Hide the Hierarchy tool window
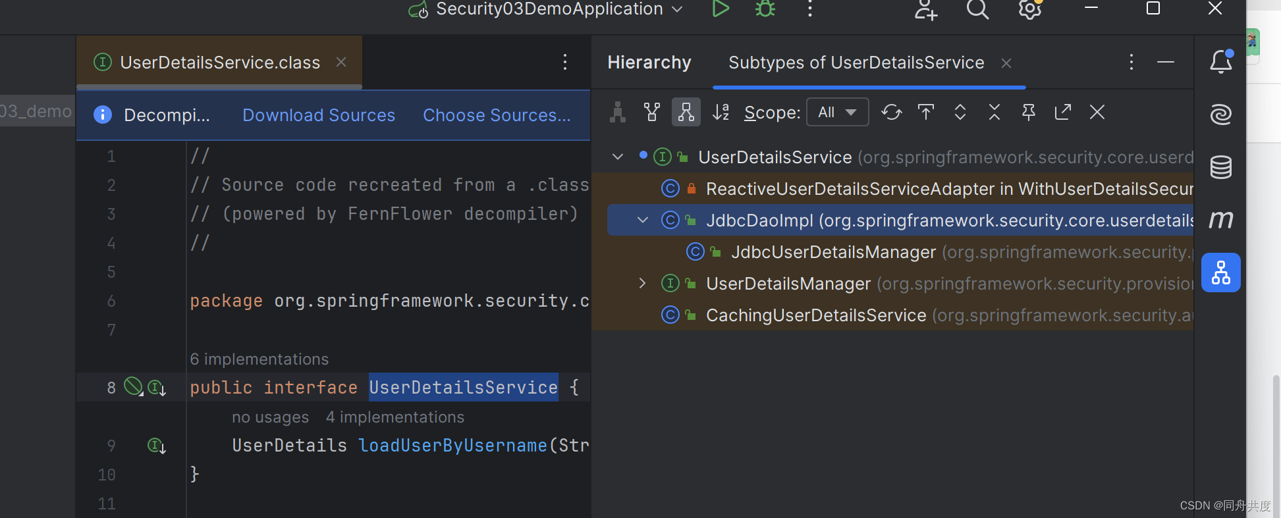The height and width of the screenshot is (518, 1281). coord(1166,63)
